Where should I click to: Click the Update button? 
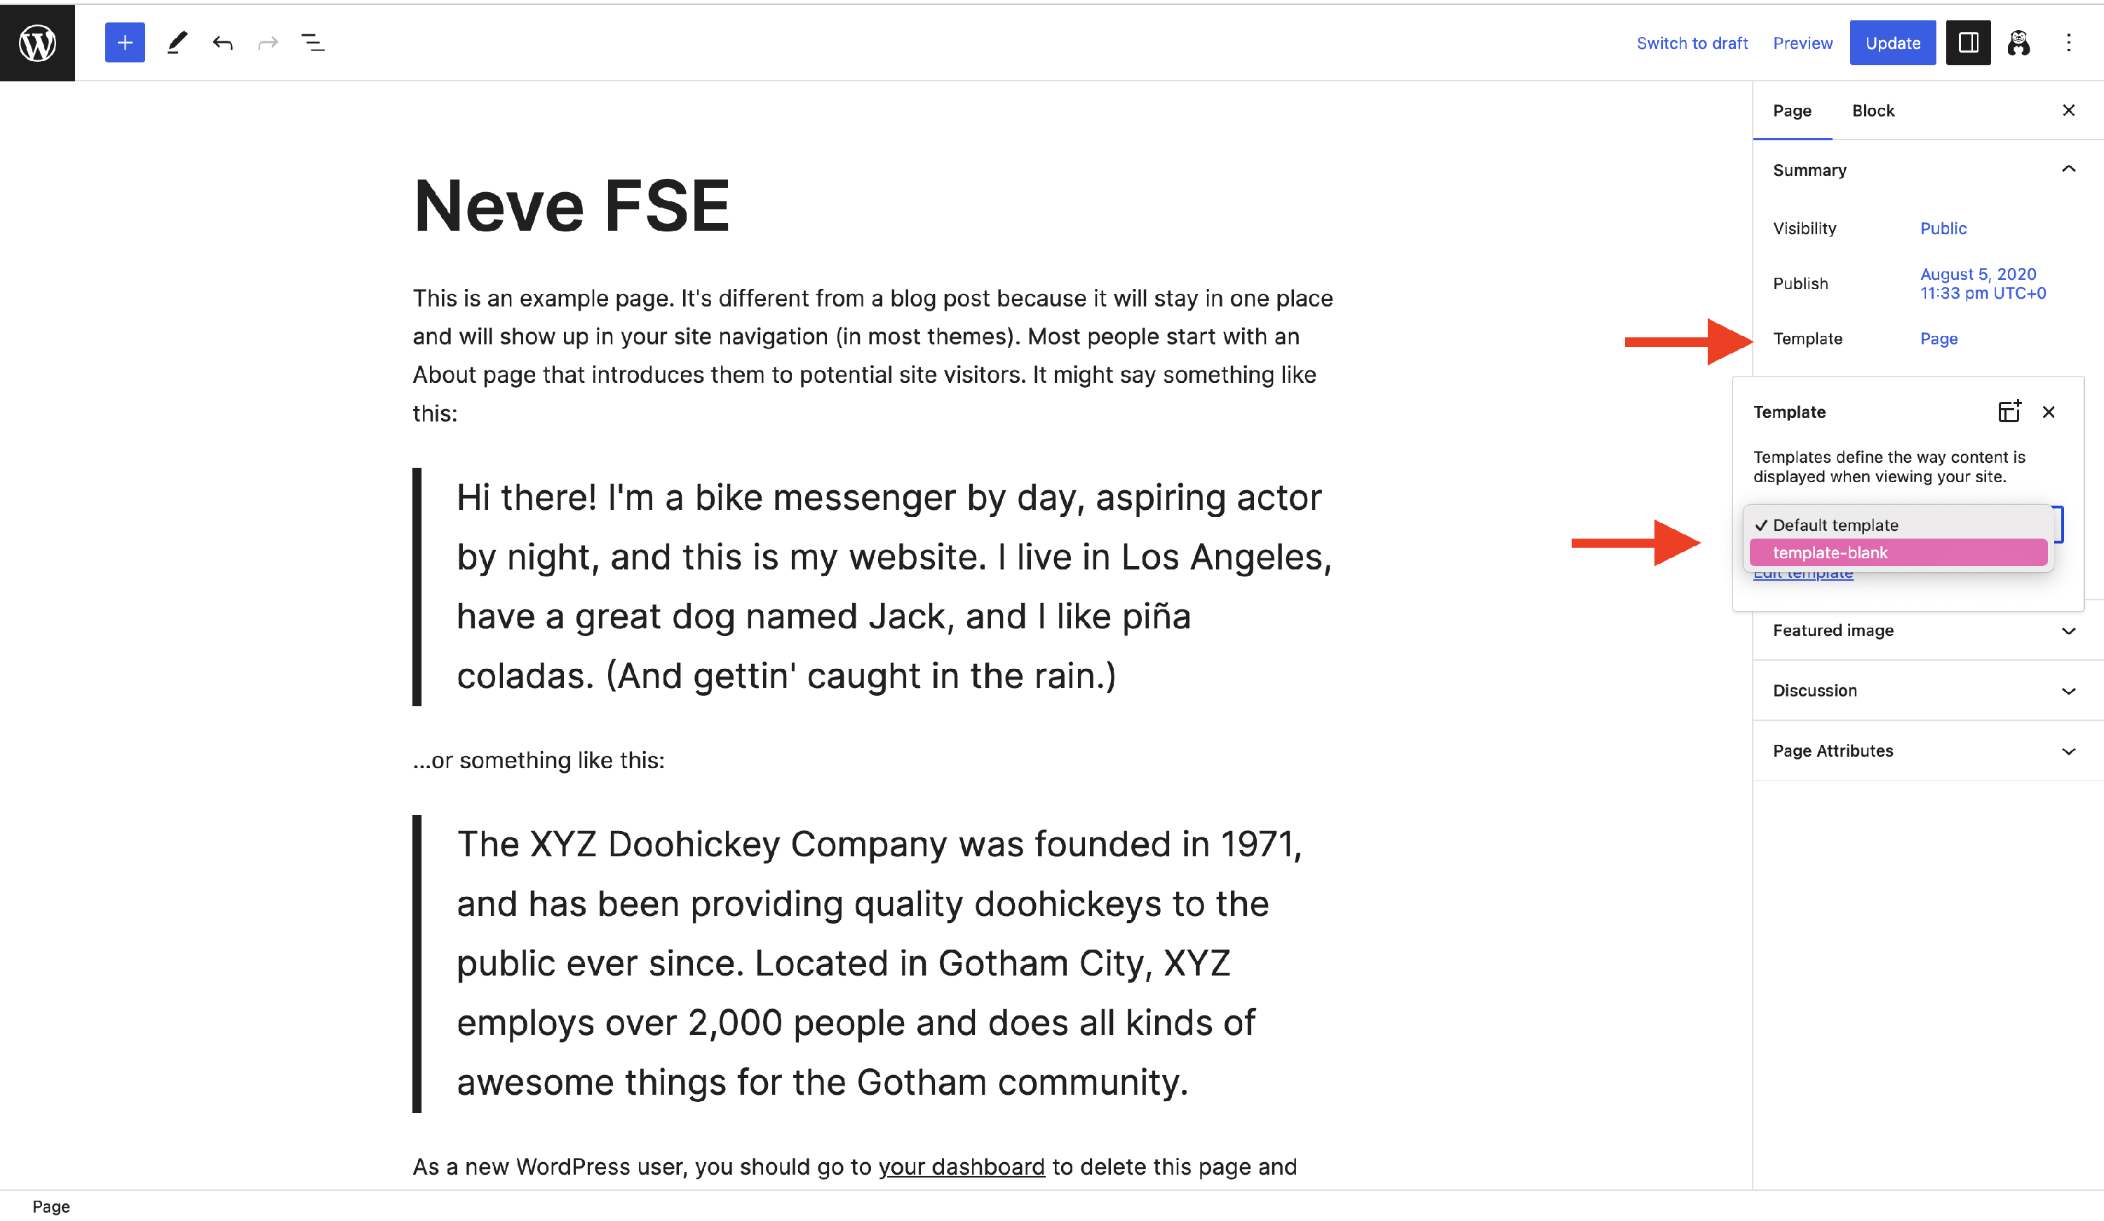(1892, 43)
